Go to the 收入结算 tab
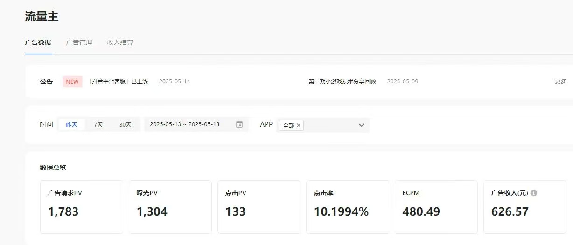This screenshot has width=573, height=245. 120,42
